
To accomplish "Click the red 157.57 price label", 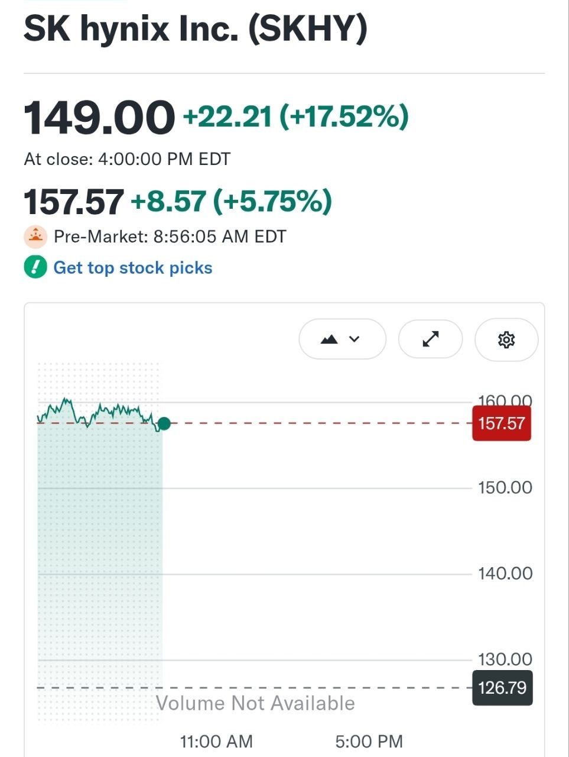I will point(502,423).
